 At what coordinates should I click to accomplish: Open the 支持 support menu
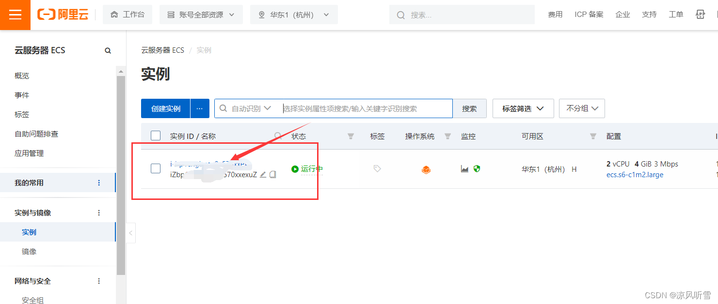click(x=649, y=15)
